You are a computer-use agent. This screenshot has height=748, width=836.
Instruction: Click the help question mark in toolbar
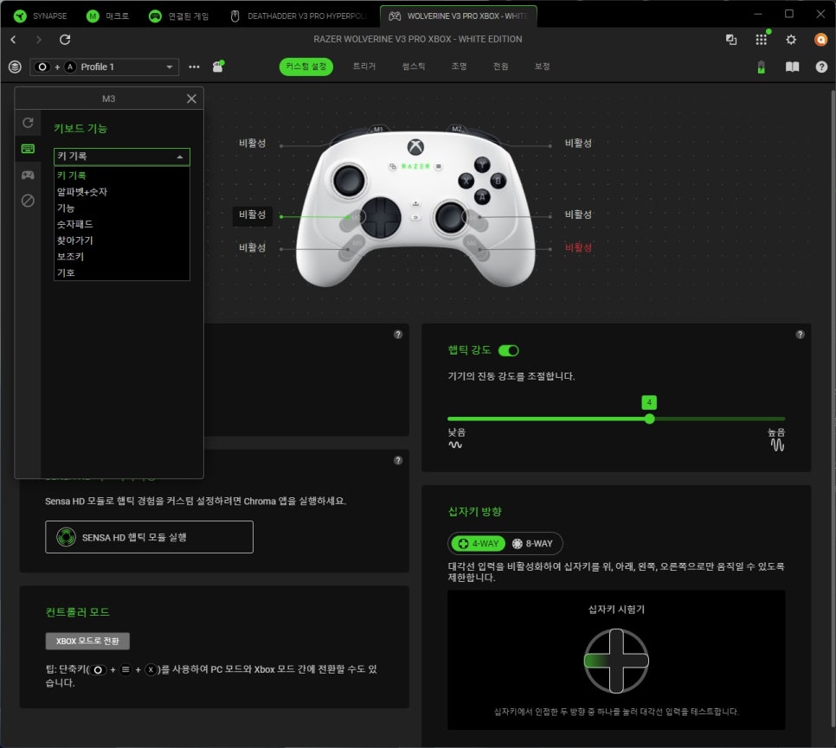pyautogui.click(x=821, y=67)
